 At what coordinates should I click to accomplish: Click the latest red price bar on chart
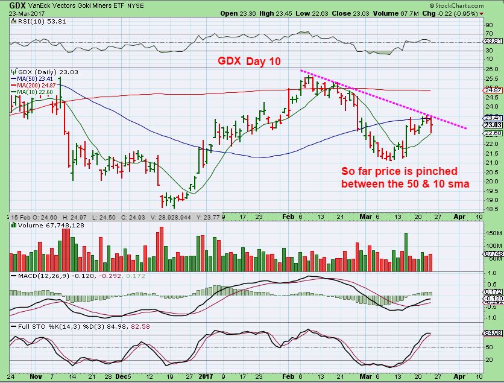(x=430, y=125)
